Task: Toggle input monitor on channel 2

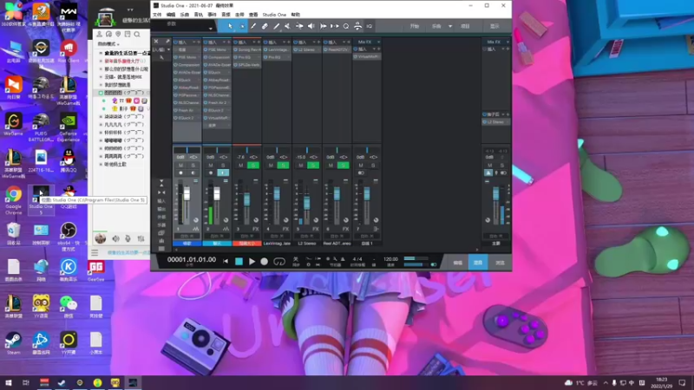Action: pyautogui.click(x=223, y=172)
